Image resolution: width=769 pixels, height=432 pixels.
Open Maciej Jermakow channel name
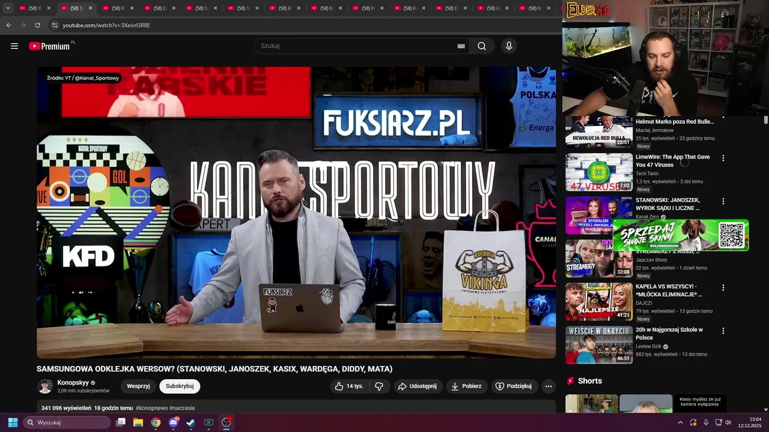coord(655,130)
